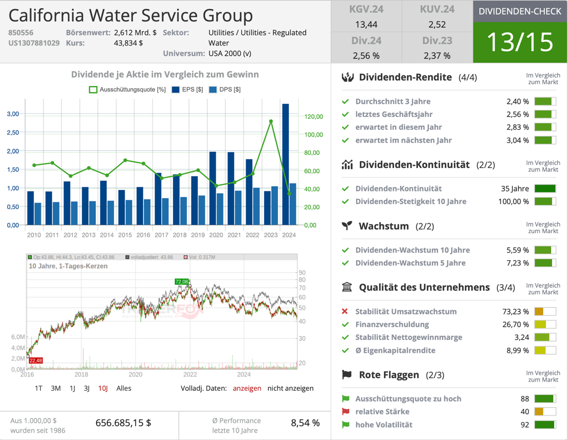Click the Rote Flaggen black flag icon
Screen dimensions: 568x440
point(347,374)
